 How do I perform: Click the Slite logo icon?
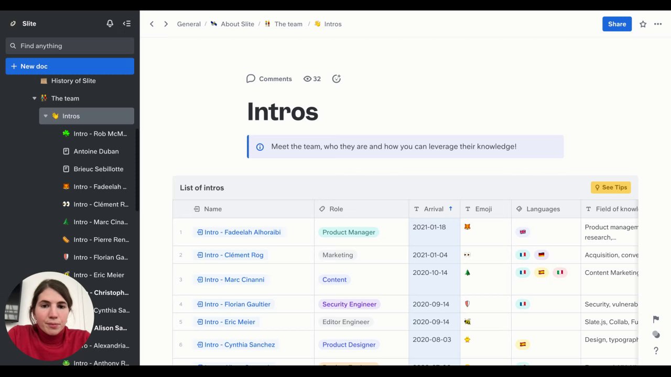point(13,24)
